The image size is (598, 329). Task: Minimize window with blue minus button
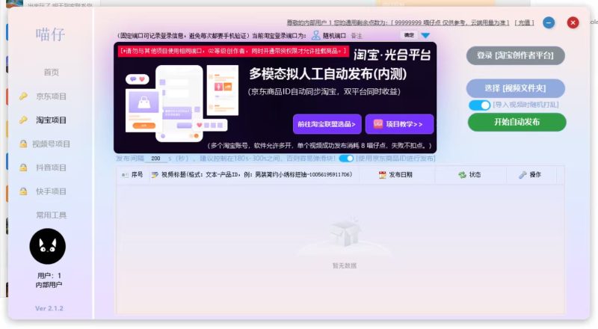(x=549, y=23)
